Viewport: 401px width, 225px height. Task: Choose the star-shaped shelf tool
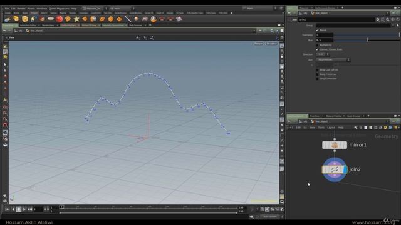[x=76, y=19]
